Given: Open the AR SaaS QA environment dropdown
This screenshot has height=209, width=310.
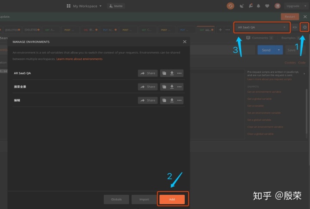Looking at the screenshot, I should point(262,27).
